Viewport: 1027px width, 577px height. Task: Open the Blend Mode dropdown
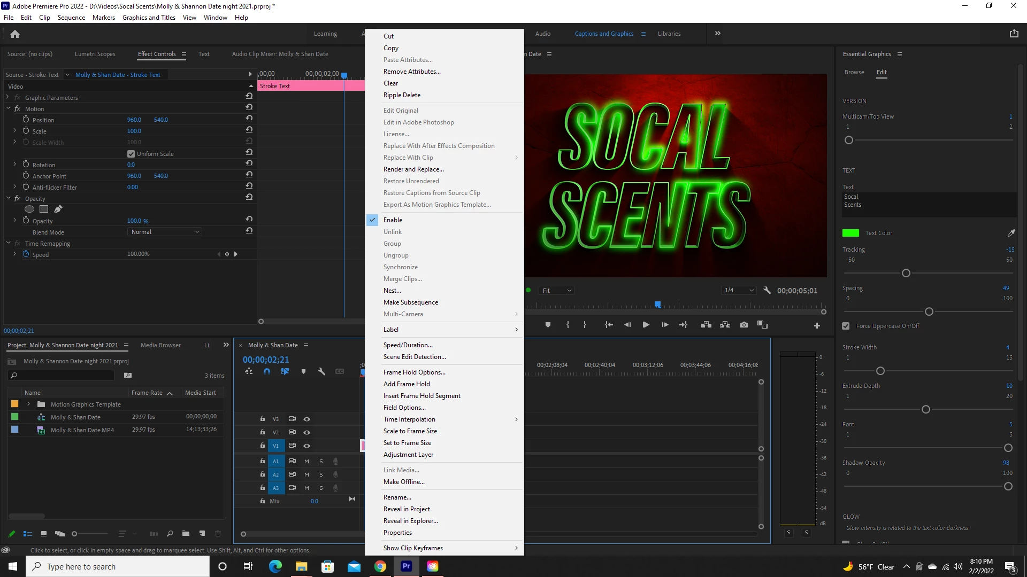point(165,232)
